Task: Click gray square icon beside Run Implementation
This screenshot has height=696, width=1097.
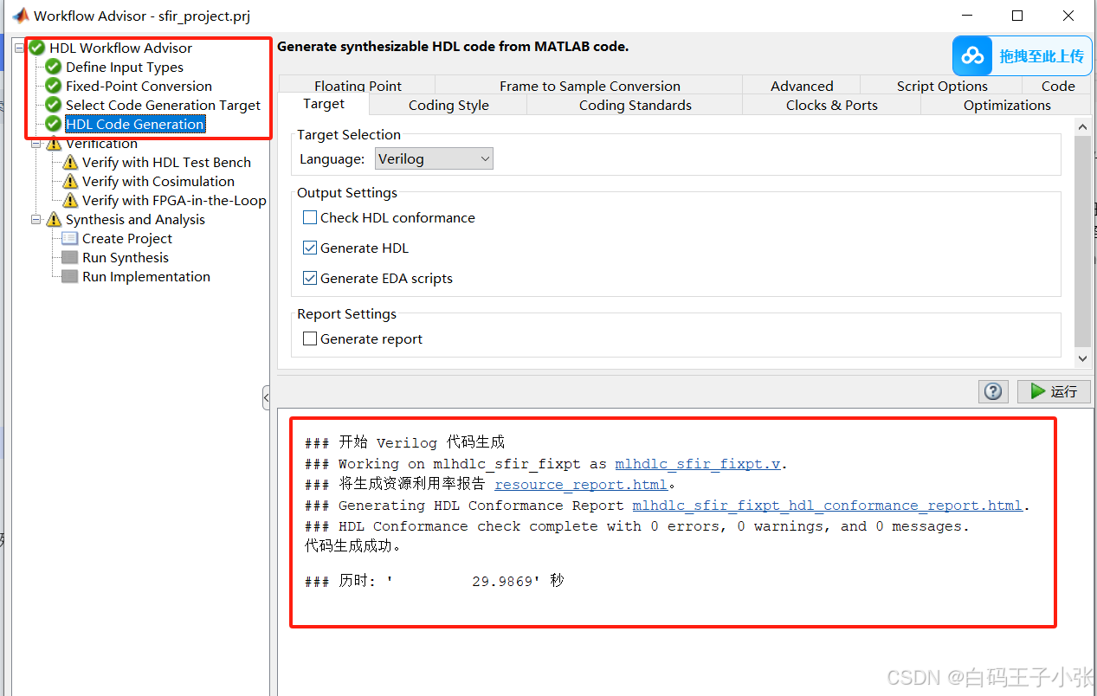Action: pos(70,276)
